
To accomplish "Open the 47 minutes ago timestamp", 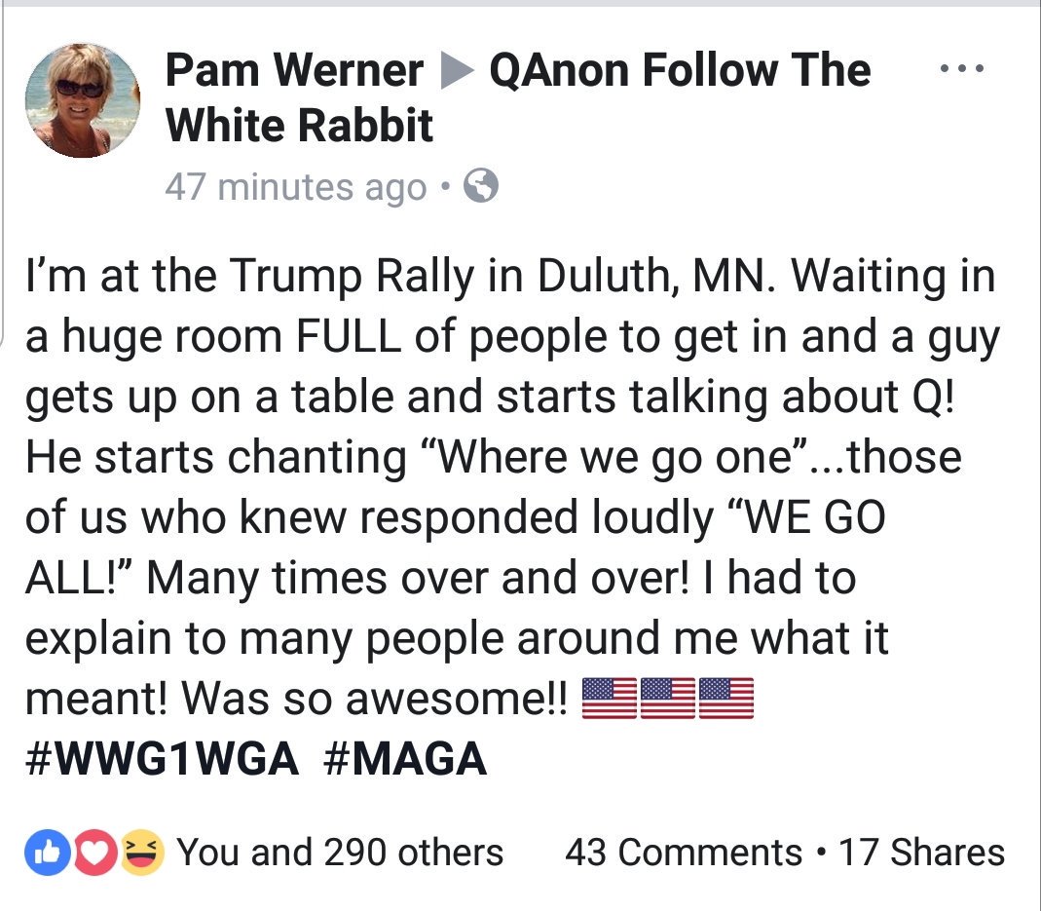I will point(296,187).
